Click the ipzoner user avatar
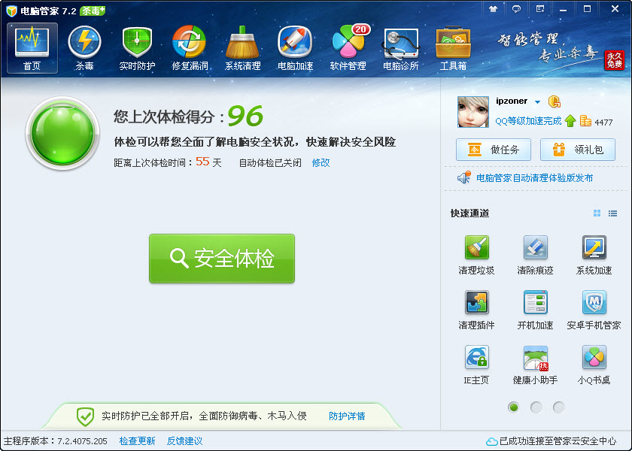Screen dimensions: 632x451 pyautogui.click(x=473, y=111)
